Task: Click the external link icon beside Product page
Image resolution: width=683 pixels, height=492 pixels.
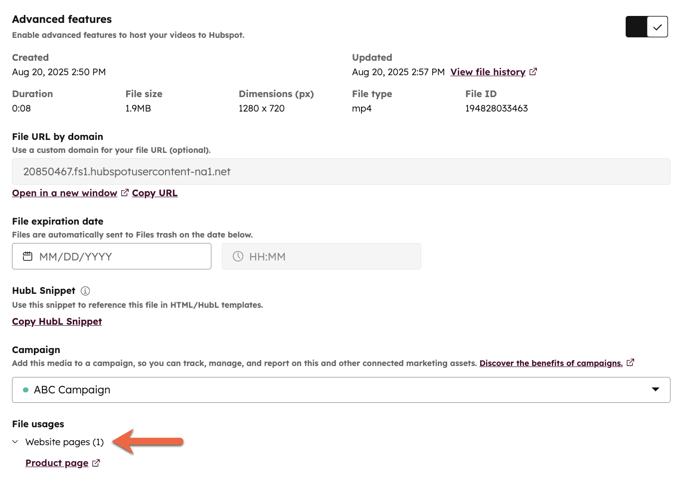Action: tap(96, 463)
